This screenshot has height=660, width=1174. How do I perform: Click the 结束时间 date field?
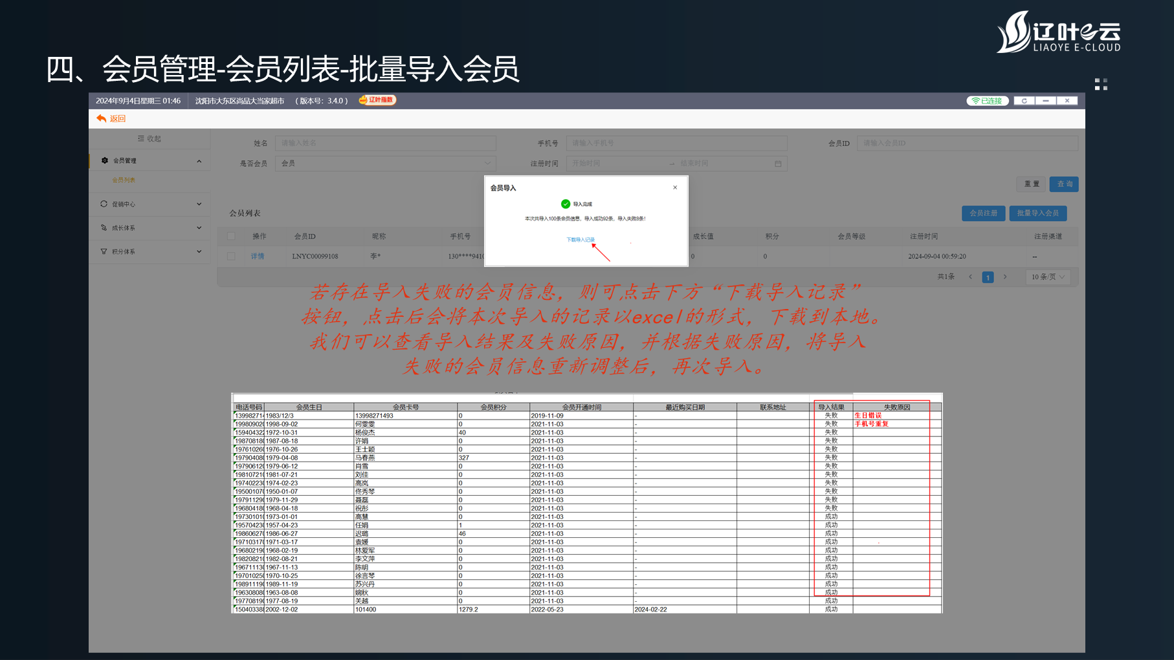[724, 164]
